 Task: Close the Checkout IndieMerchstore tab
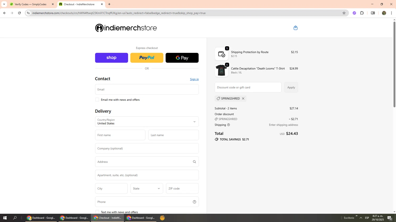pyautogui.click(x=102, y=4)
